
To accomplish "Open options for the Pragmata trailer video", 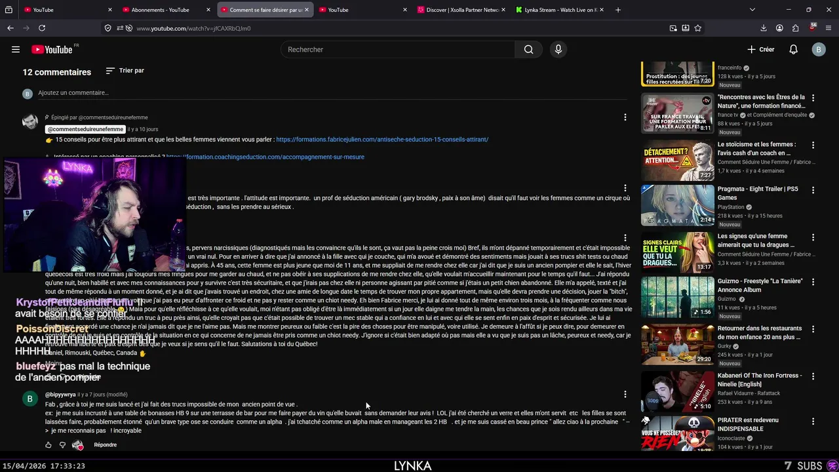I will [x=813, y=190].
